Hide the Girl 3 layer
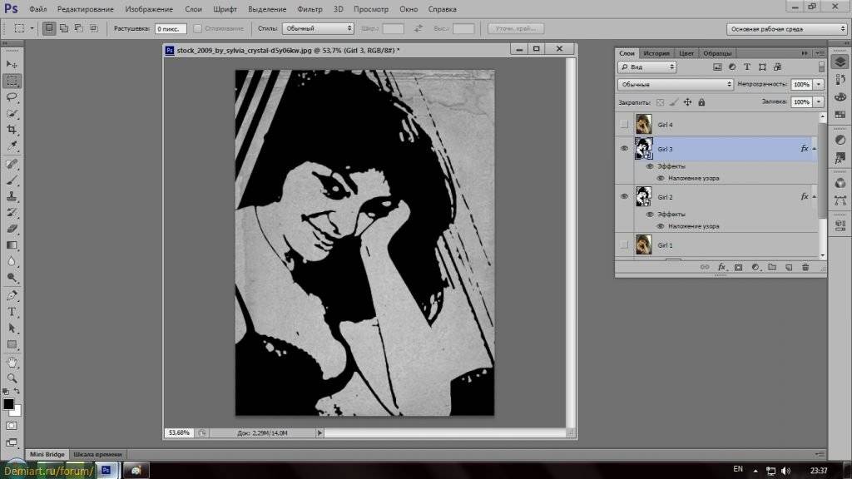 point(624,148)
